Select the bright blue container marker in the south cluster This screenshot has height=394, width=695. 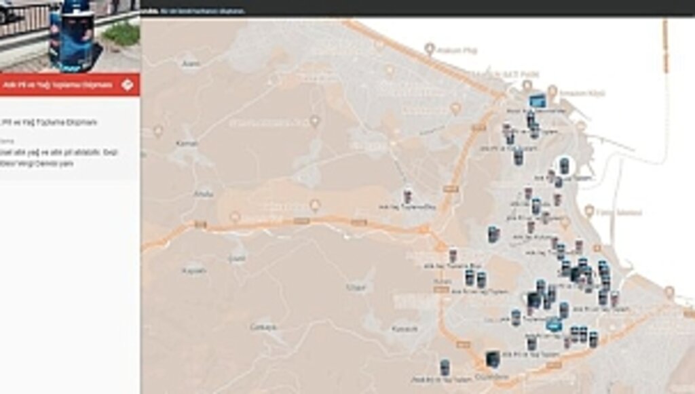[x=554, y=325]
